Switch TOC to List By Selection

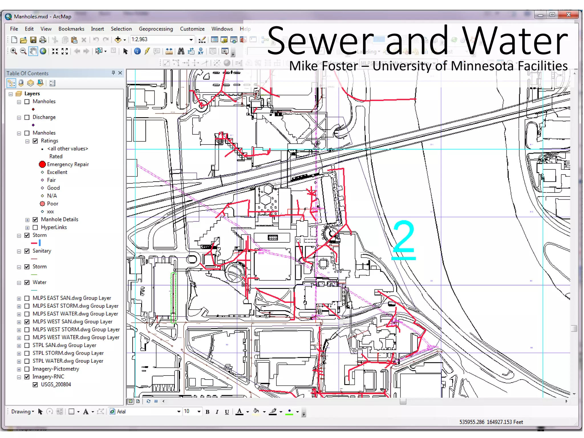pos(40,83)
